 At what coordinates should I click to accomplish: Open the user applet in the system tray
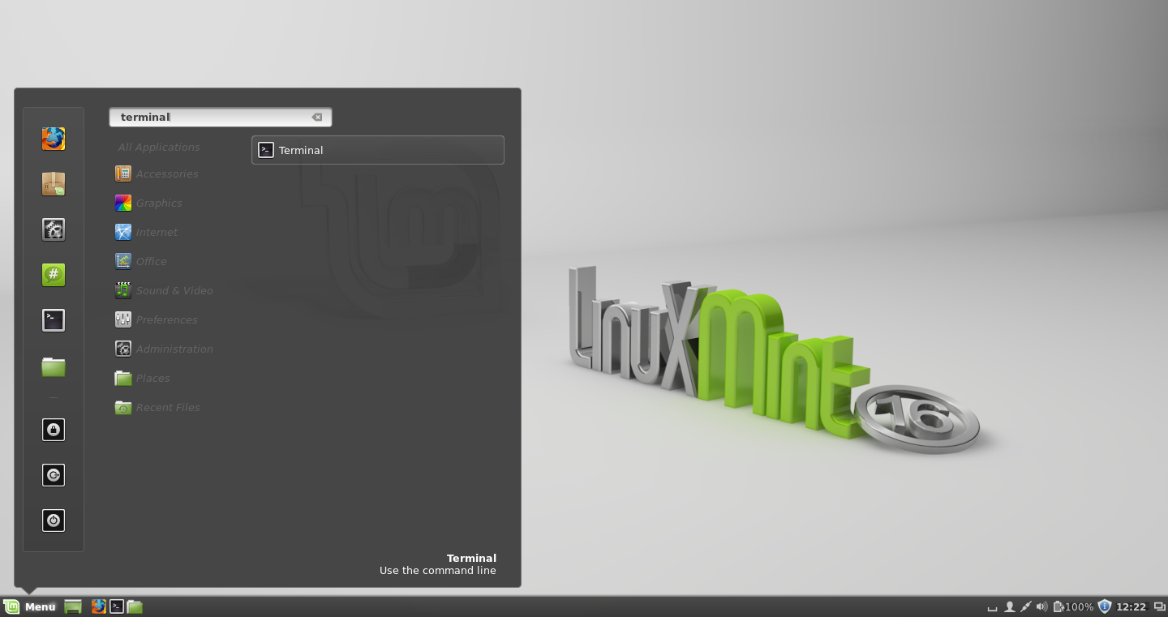[1010, 606]
